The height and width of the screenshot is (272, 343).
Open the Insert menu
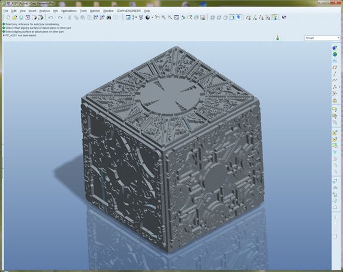tap(32, 11)
